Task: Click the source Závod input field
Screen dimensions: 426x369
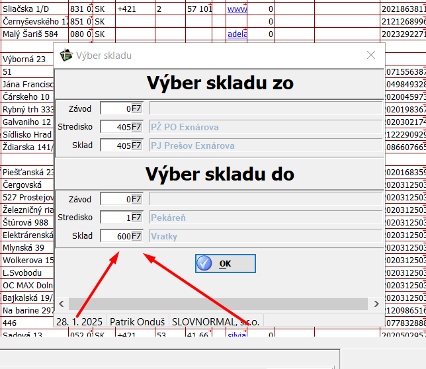Action: click(x=116, y=108)
